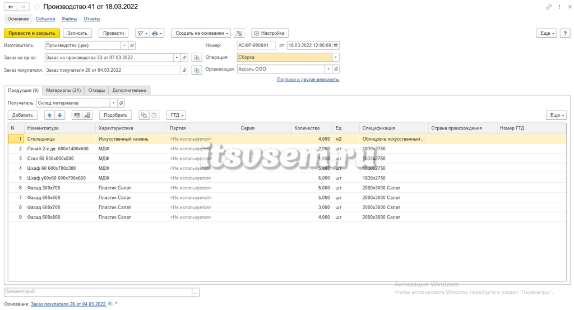The image size is (574, 310).
Task: Open the Заказ покупателя 26 basis link
Action: pyautogui.click(x=68, y=304)
